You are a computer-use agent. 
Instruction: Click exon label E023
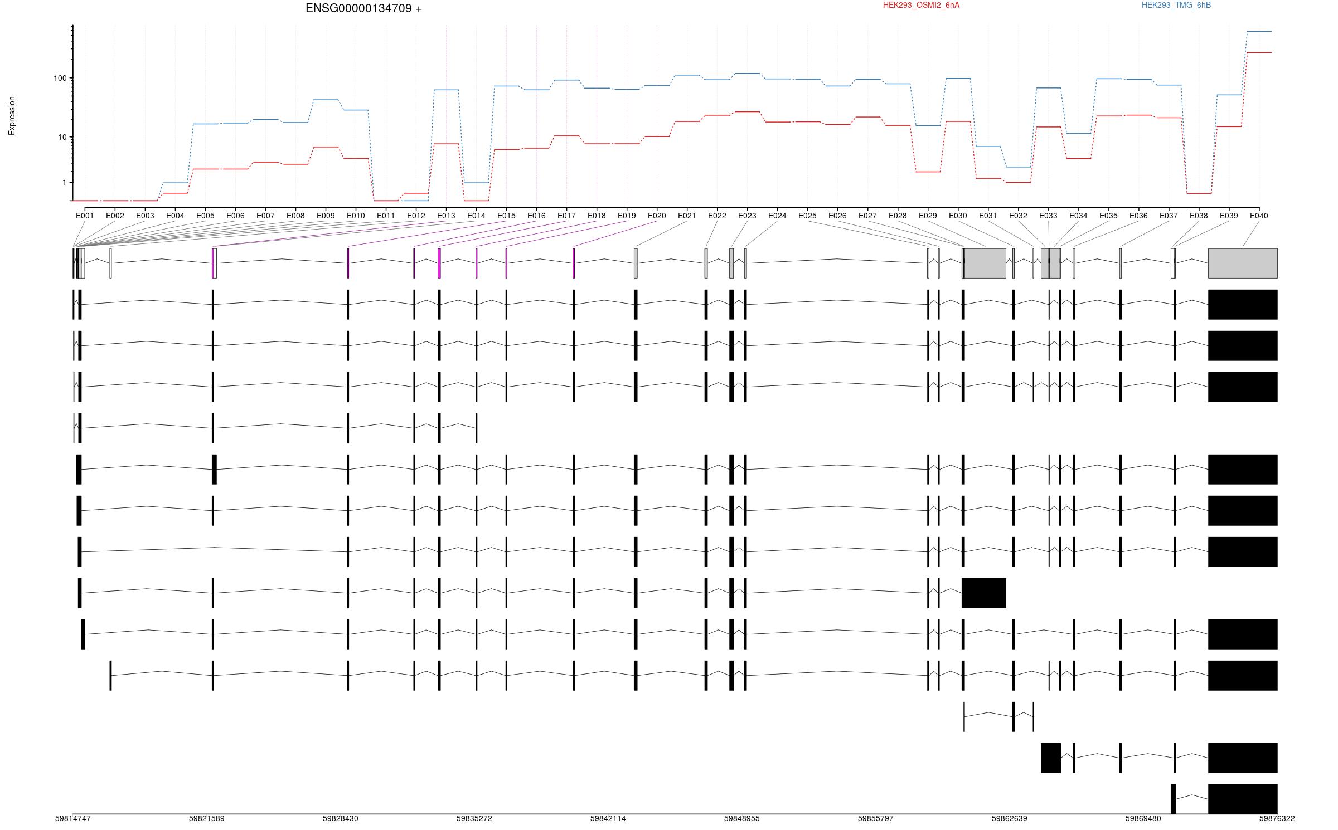pos(747,216)
